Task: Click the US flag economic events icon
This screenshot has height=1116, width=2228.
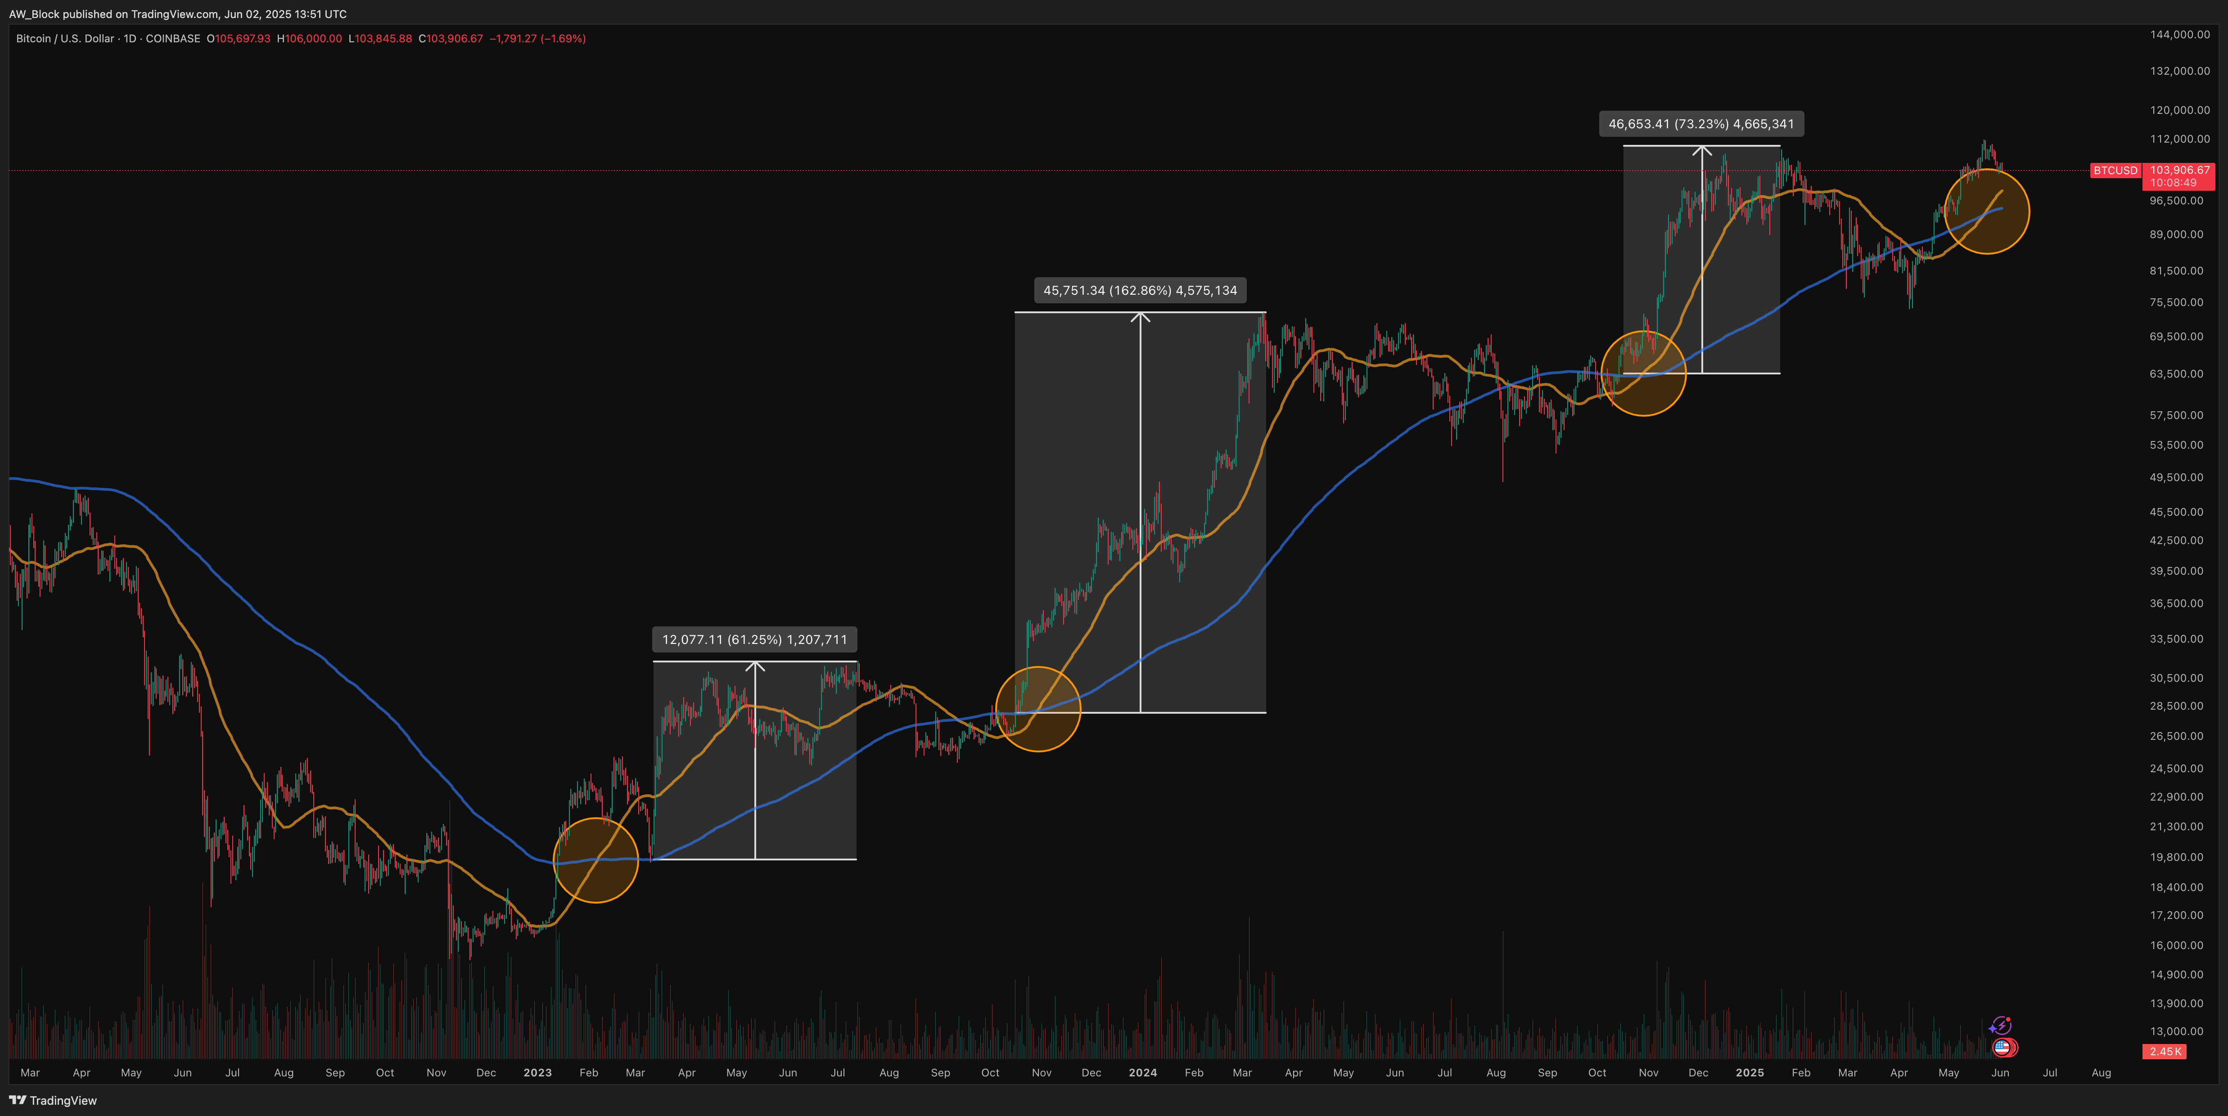Action: (2002, 1048)
